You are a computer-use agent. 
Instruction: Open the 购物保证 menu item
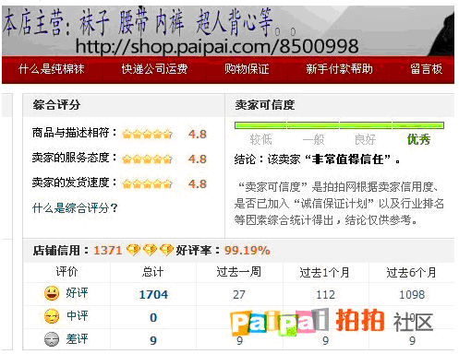coord(247,69)
